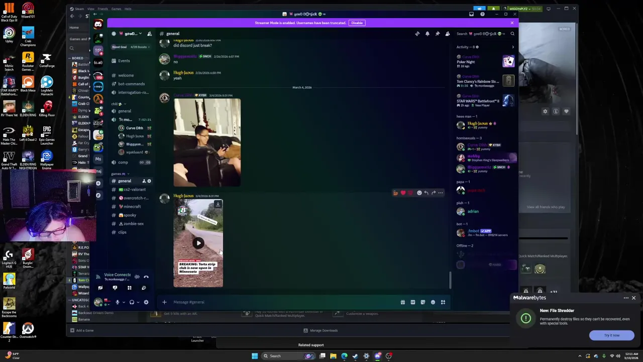Click Try it now in Malwarebytes popup
Viewport: 643px width, 362px height.
(x=612, y=335)
